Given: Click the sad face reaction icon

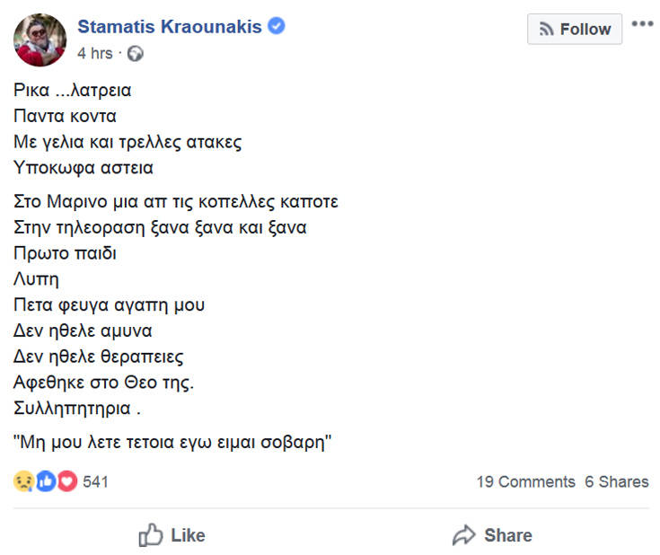Looking at the screenshot, I should coord(23,481).
